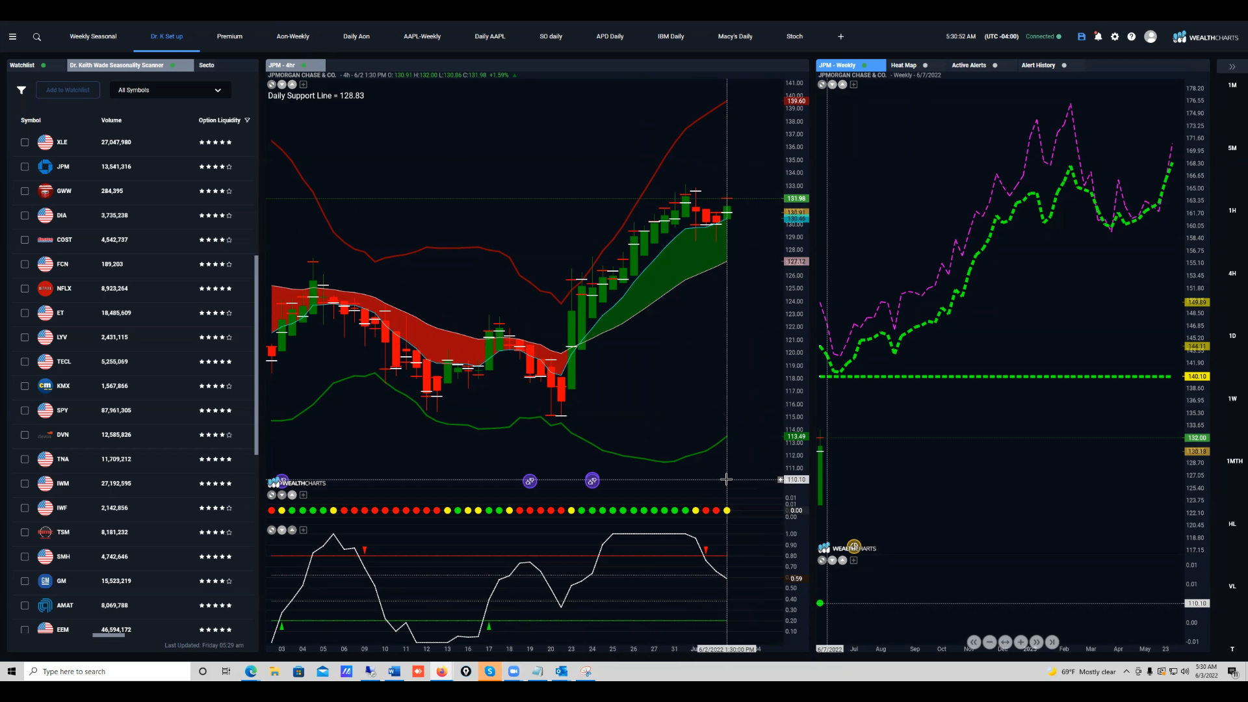Select the 1W timeframe
This screenshot has height=702, width=1248.
pyautogui.click(x=1232, y=398)
